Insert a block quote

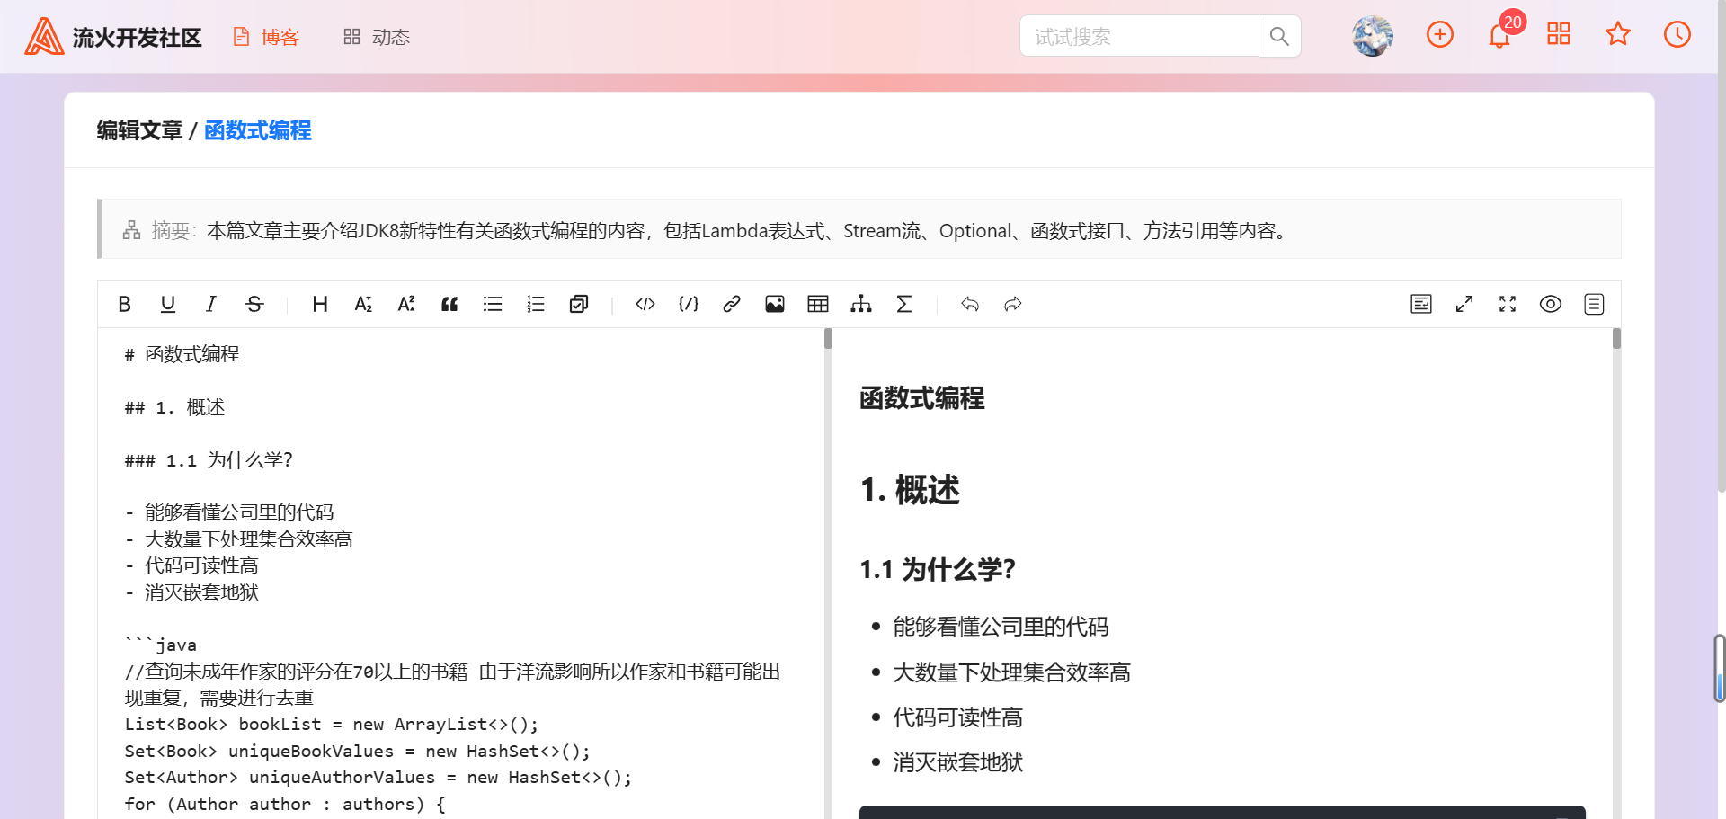449,304
